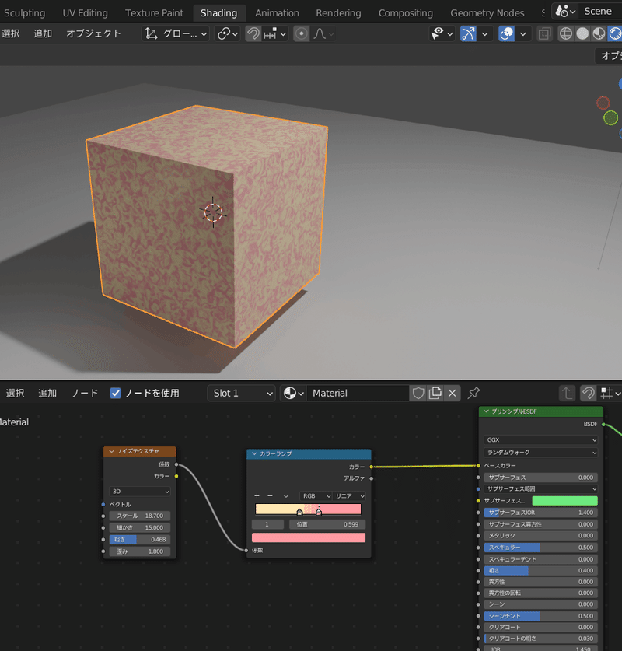The width and height of the screenshot is (622, 651).
Task: Open the Sculpting workspace tab
Action: click(x=24, y=13)
